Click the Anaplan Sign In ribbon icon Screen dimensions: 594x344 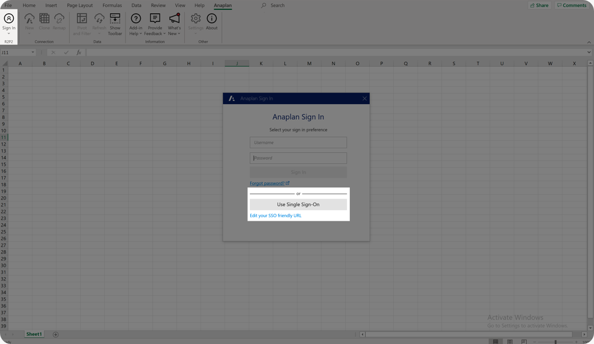coord(9,19)
